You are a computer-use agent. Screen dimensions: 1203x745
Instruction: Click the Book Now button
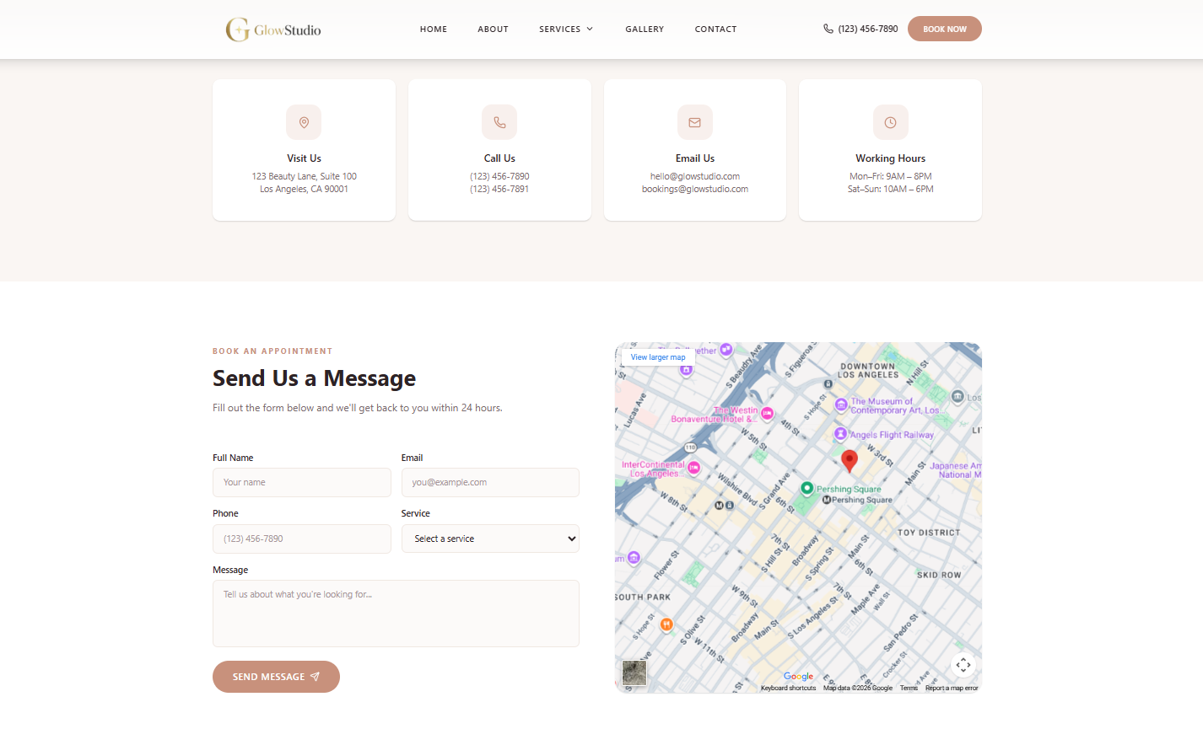(x=945, y=29)
